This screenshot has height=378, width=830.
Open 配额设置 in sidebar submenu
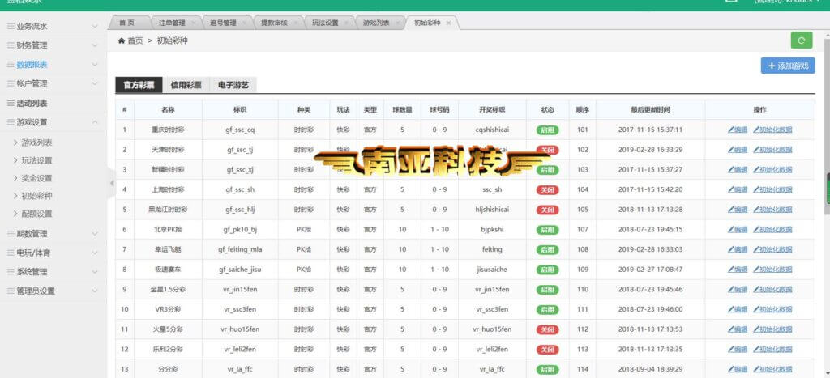coord(36,214)
